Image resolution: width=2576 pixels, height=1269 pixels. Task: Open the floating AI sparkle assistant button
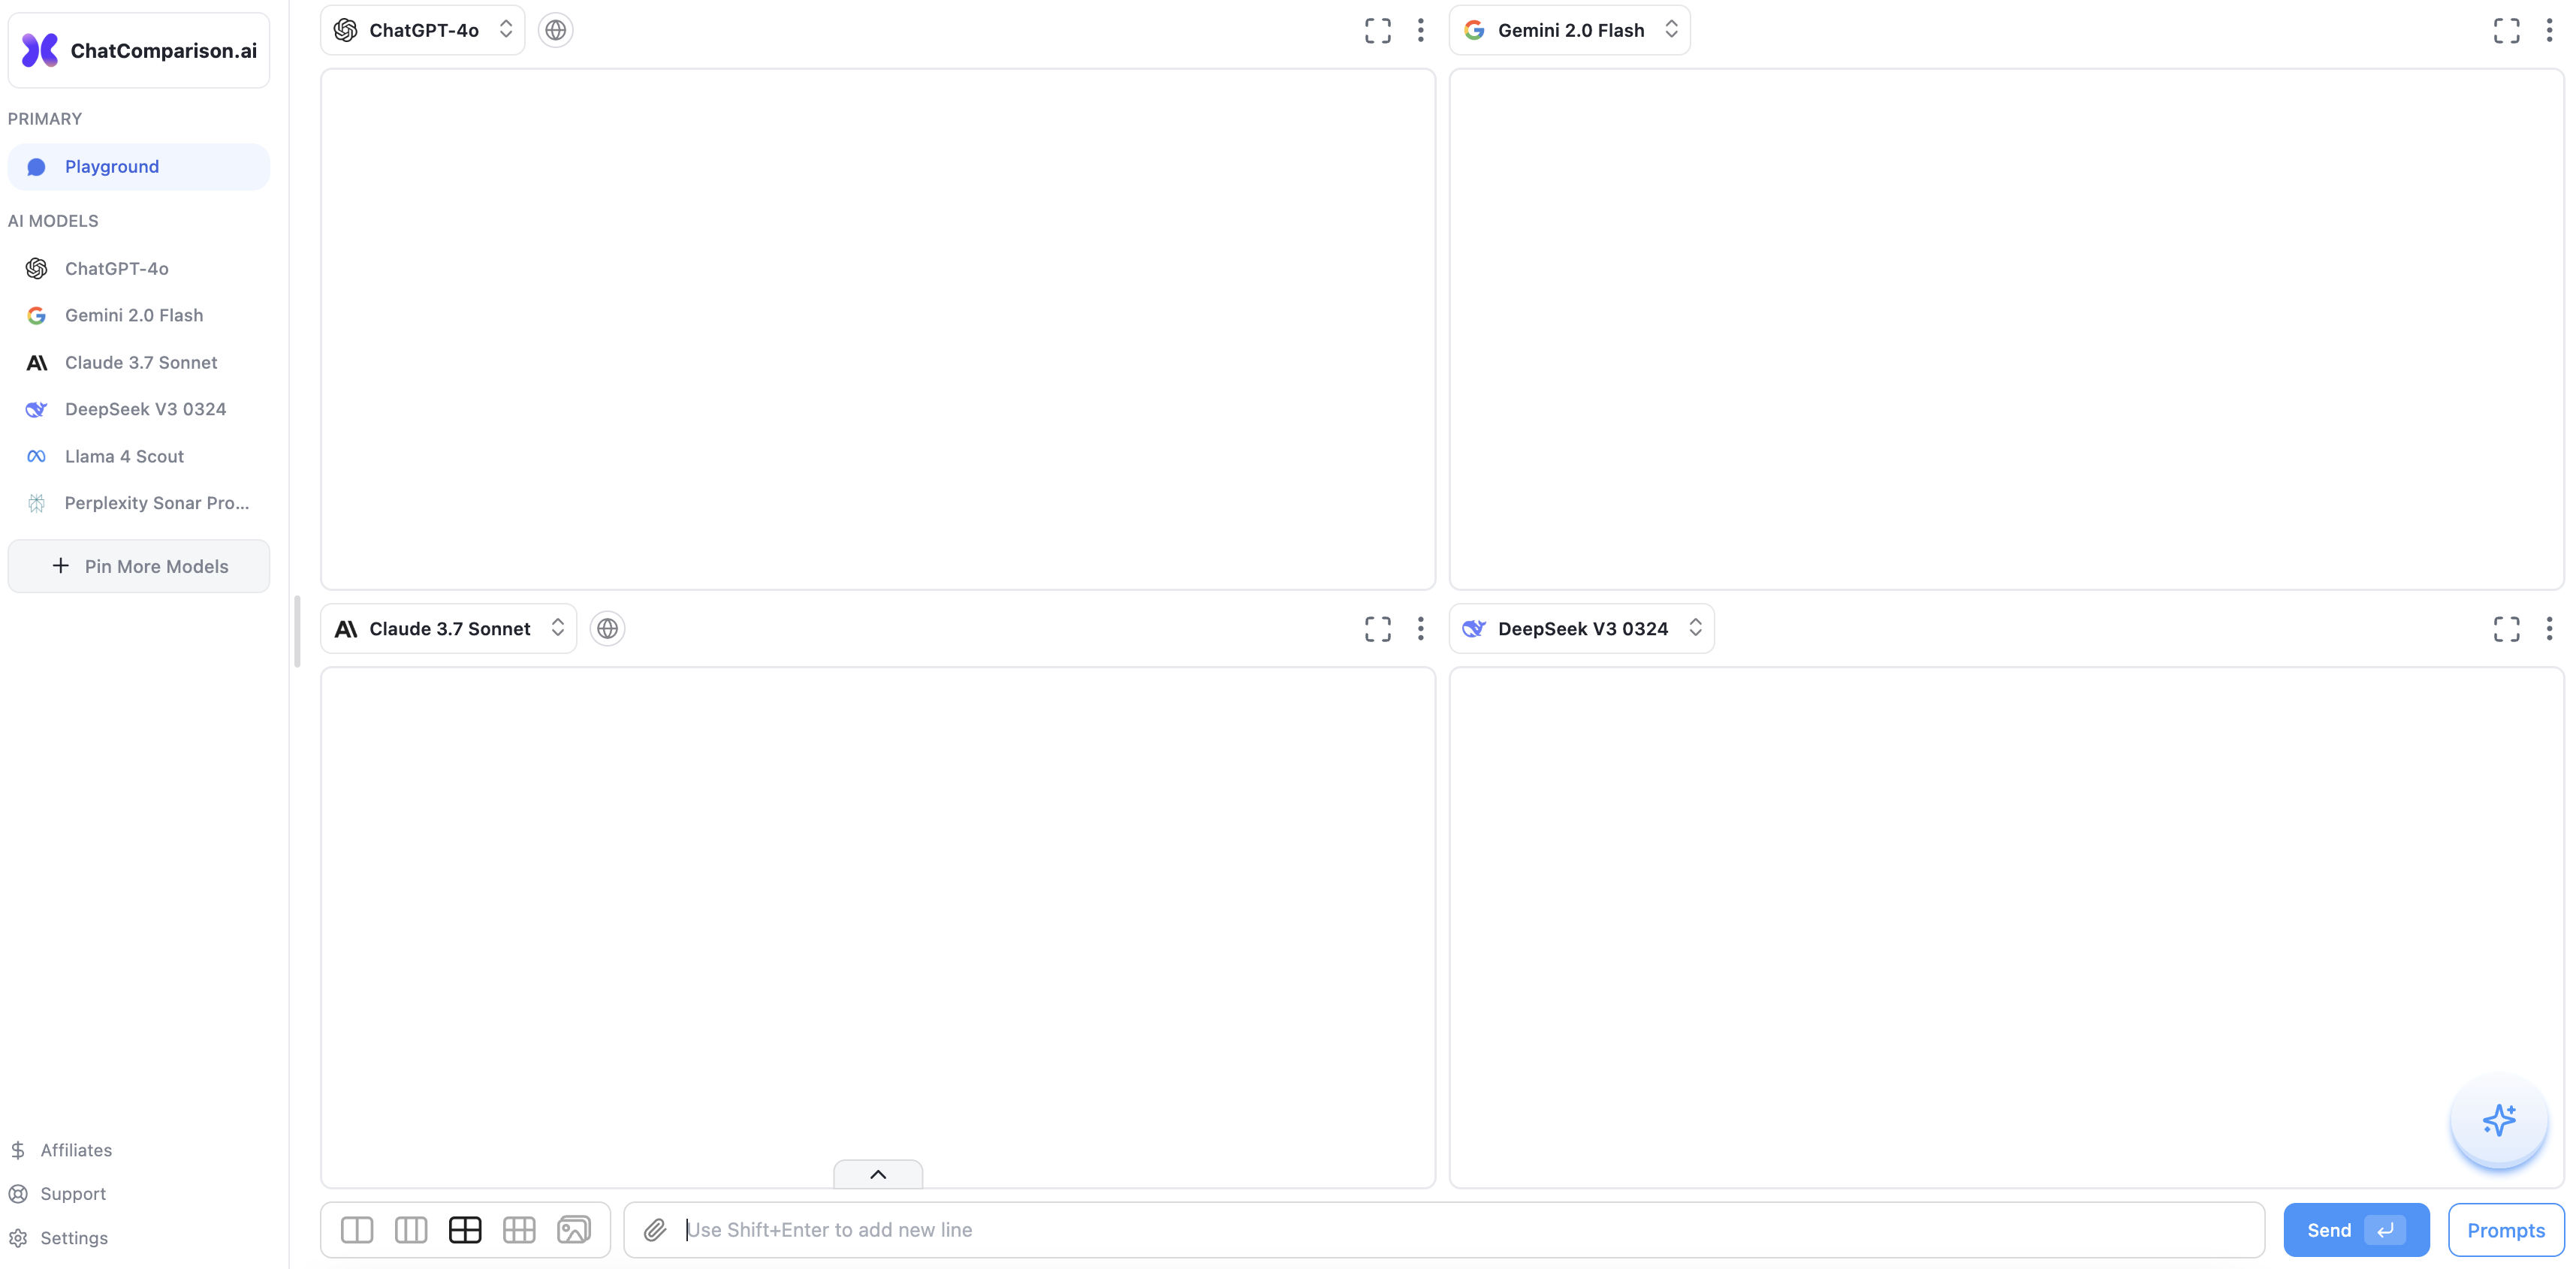click(x=2498, y=1121)
